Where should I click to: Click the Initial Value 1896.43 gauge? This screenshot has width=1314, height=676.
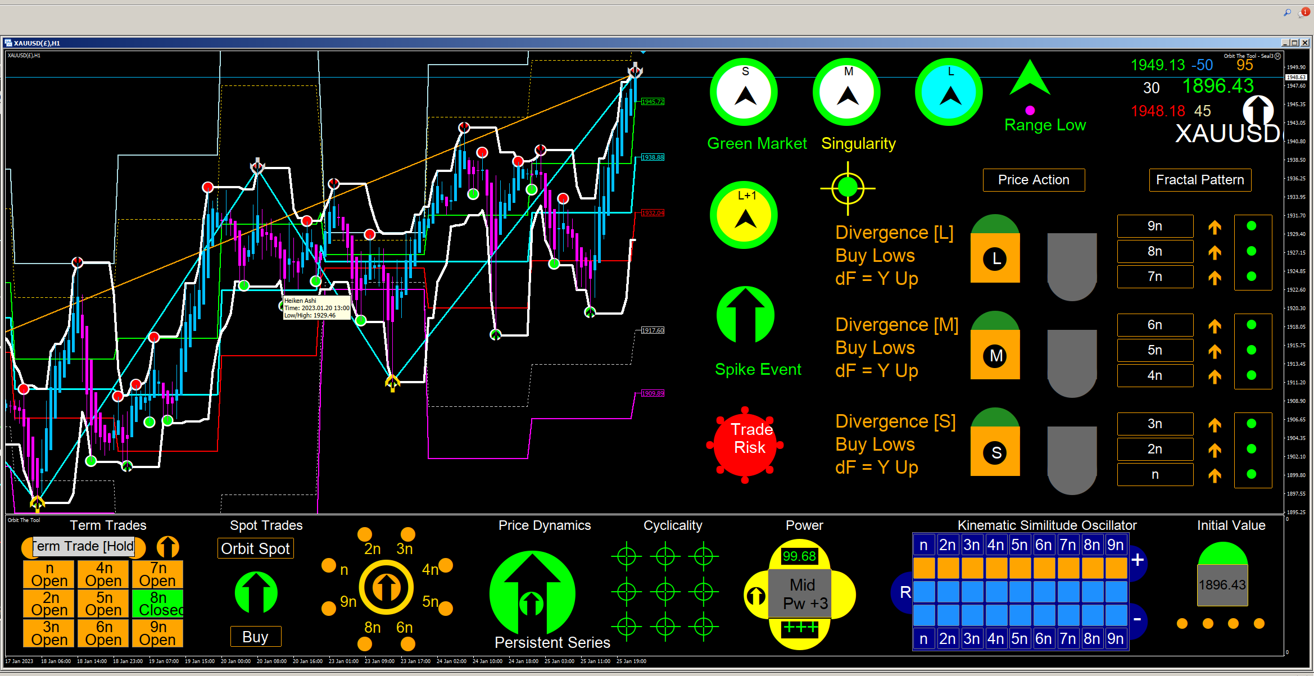(1222, 584)
